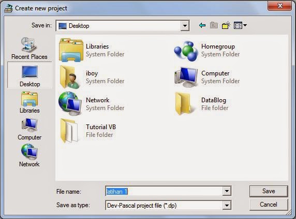
Task: Open the View Menu icon
Action: pyautogui.click(x=240, y=25)
